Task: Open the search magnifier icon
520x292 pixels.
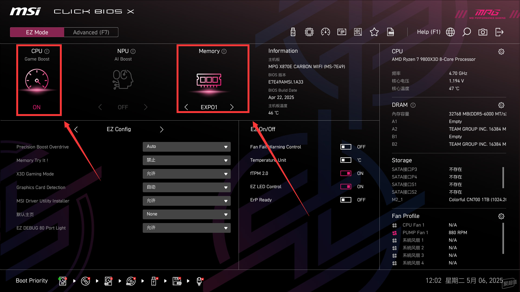Action: 466,32
